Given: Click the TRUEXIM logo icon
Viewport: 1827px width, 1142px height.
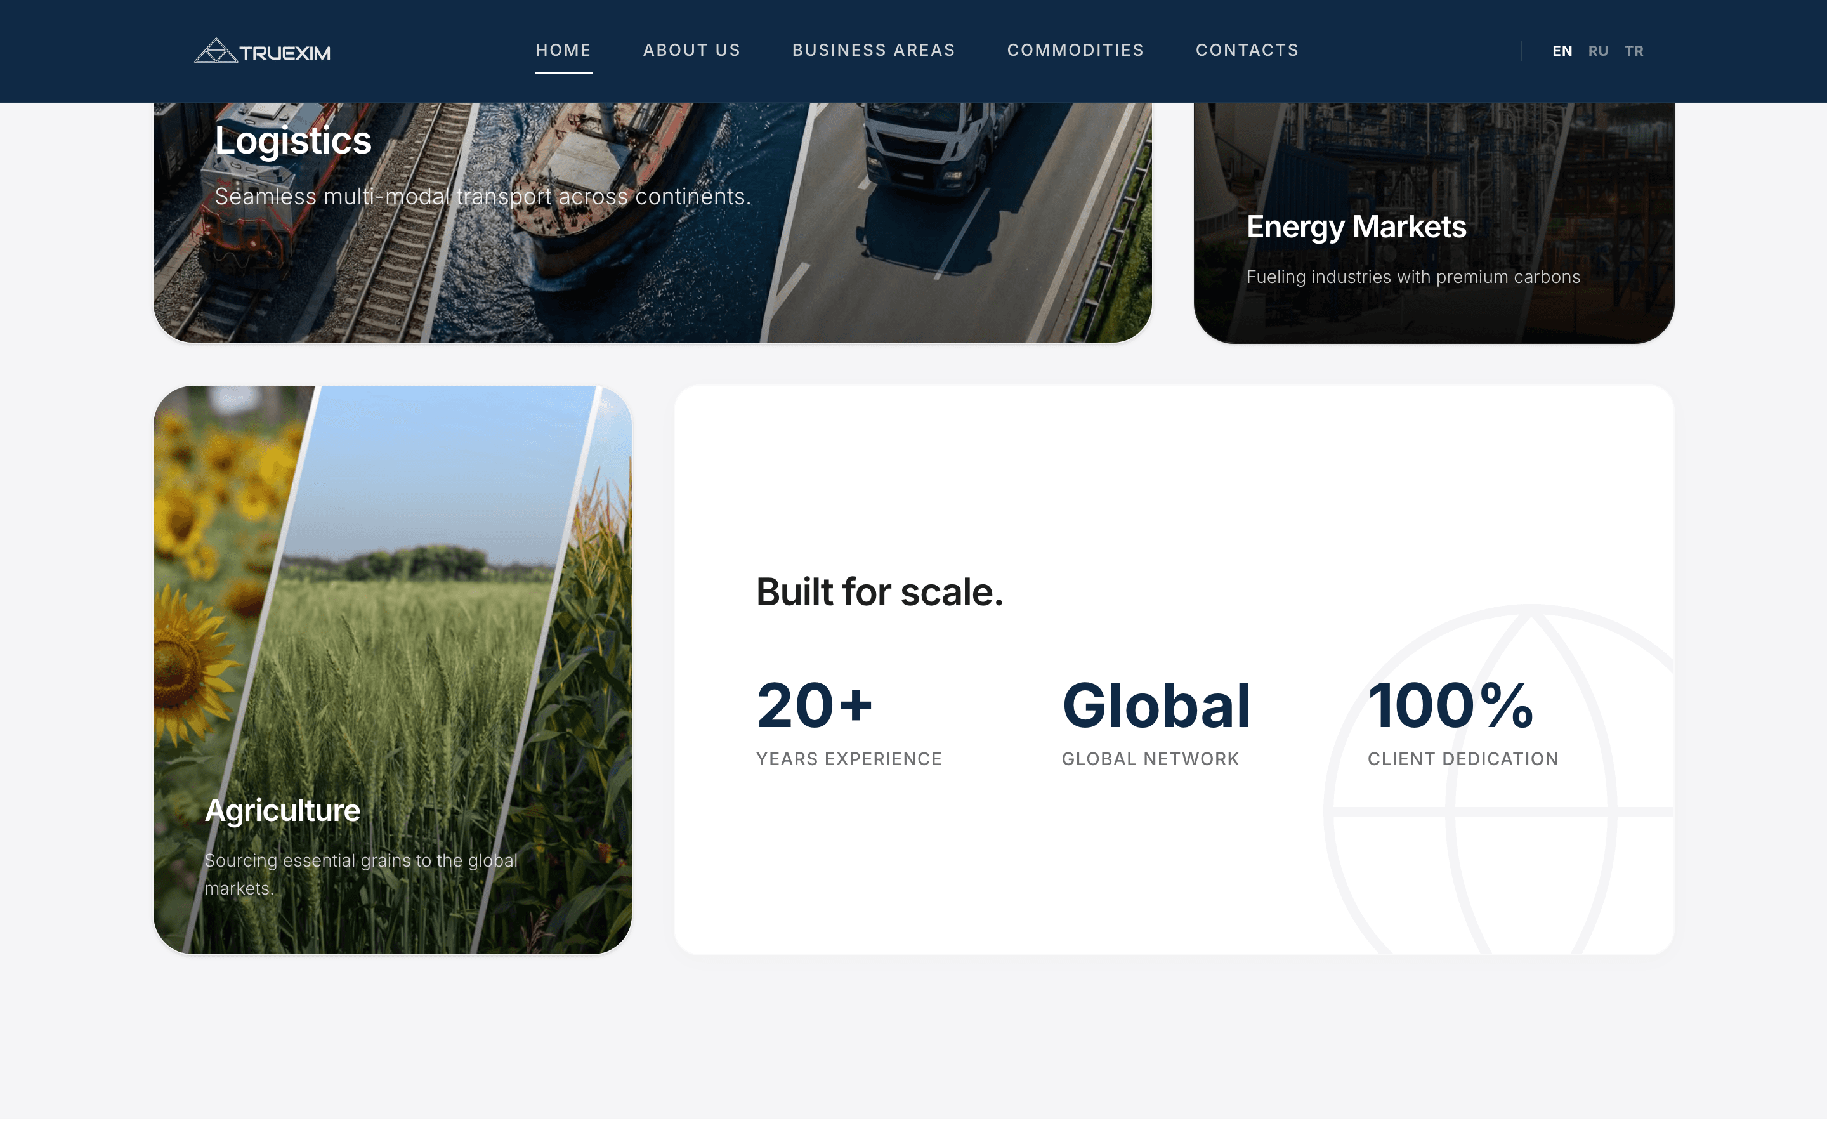Looking at the screenshot, I should 216,51.
